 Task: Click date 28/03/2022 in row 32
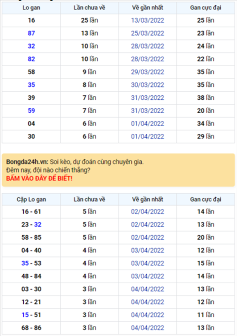pyautogui.click(x=148, y=46)
